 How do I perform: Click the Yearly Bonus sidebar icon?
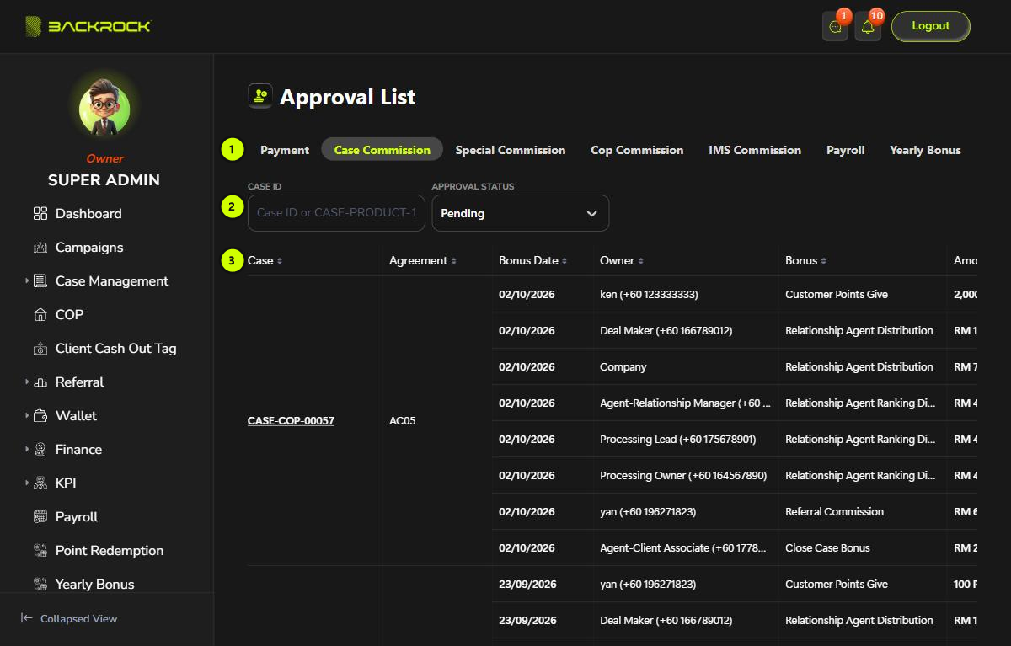click(x=40, y=585)
